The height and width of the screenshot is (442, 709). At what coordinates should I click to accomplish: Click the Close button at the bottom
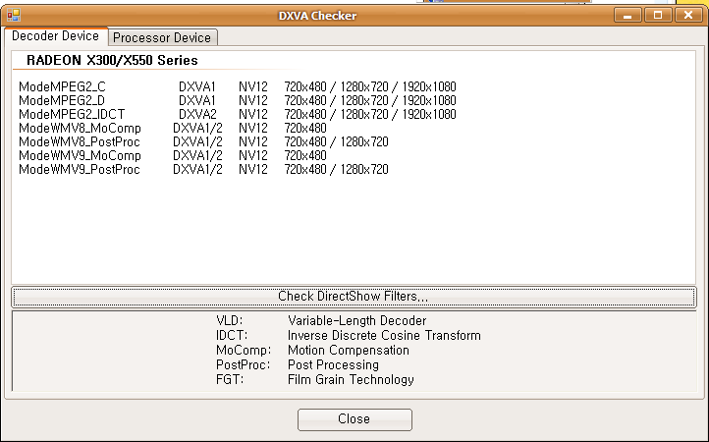(354, 419)
